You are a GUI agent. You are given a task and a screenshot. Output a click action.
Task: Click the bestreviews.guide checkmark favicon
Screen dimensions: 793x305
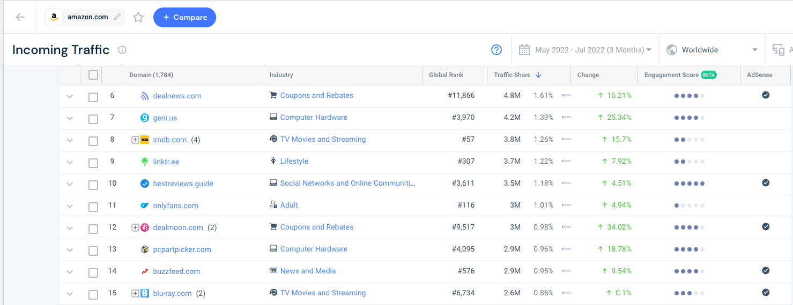click(144, 184)
